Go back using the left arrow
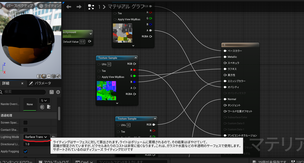The image size is (304, 163). coord(69,7)
